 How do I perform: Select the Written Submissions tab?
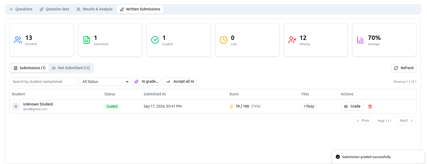(140, 9)
